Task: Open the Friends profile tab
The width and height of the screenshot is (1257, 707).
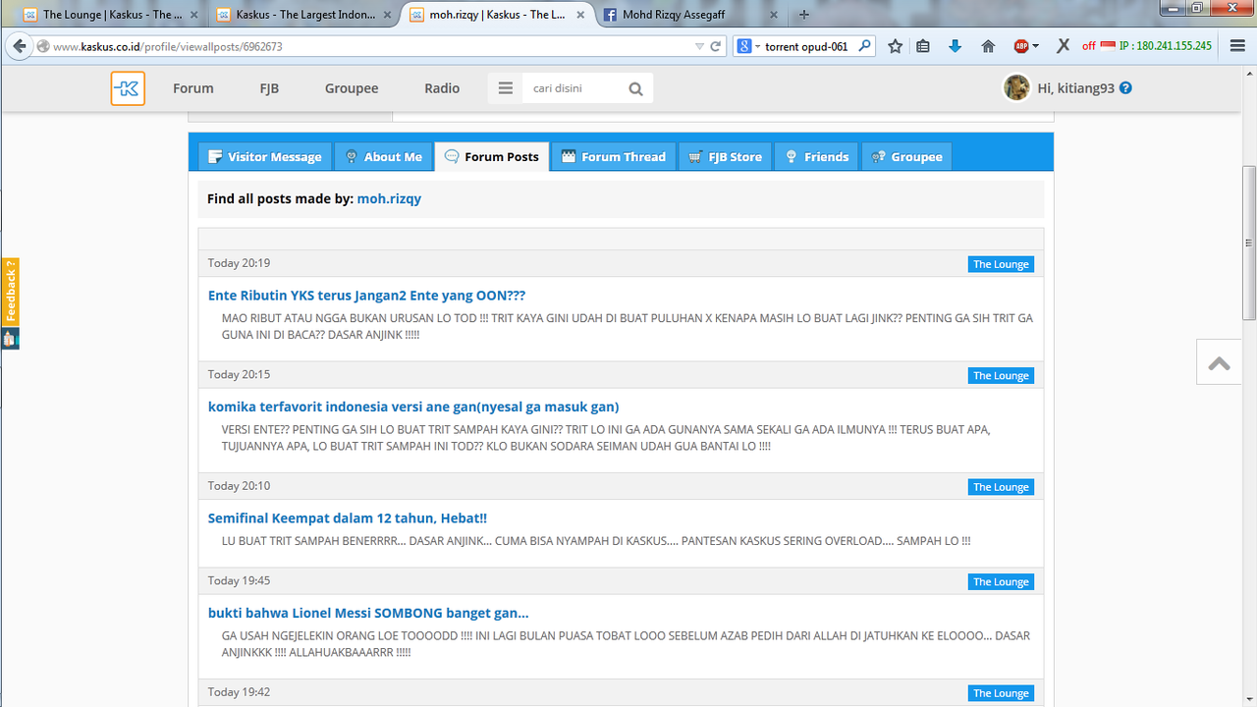Action: (817, 157)
